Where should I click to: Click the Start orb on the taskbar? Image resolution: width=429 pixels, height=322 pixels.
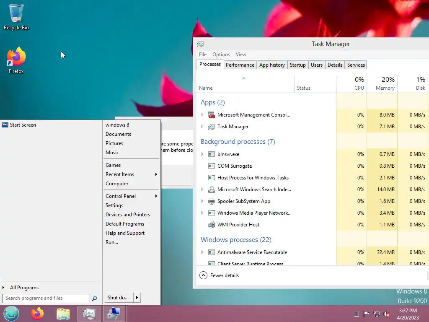point(11,314)
